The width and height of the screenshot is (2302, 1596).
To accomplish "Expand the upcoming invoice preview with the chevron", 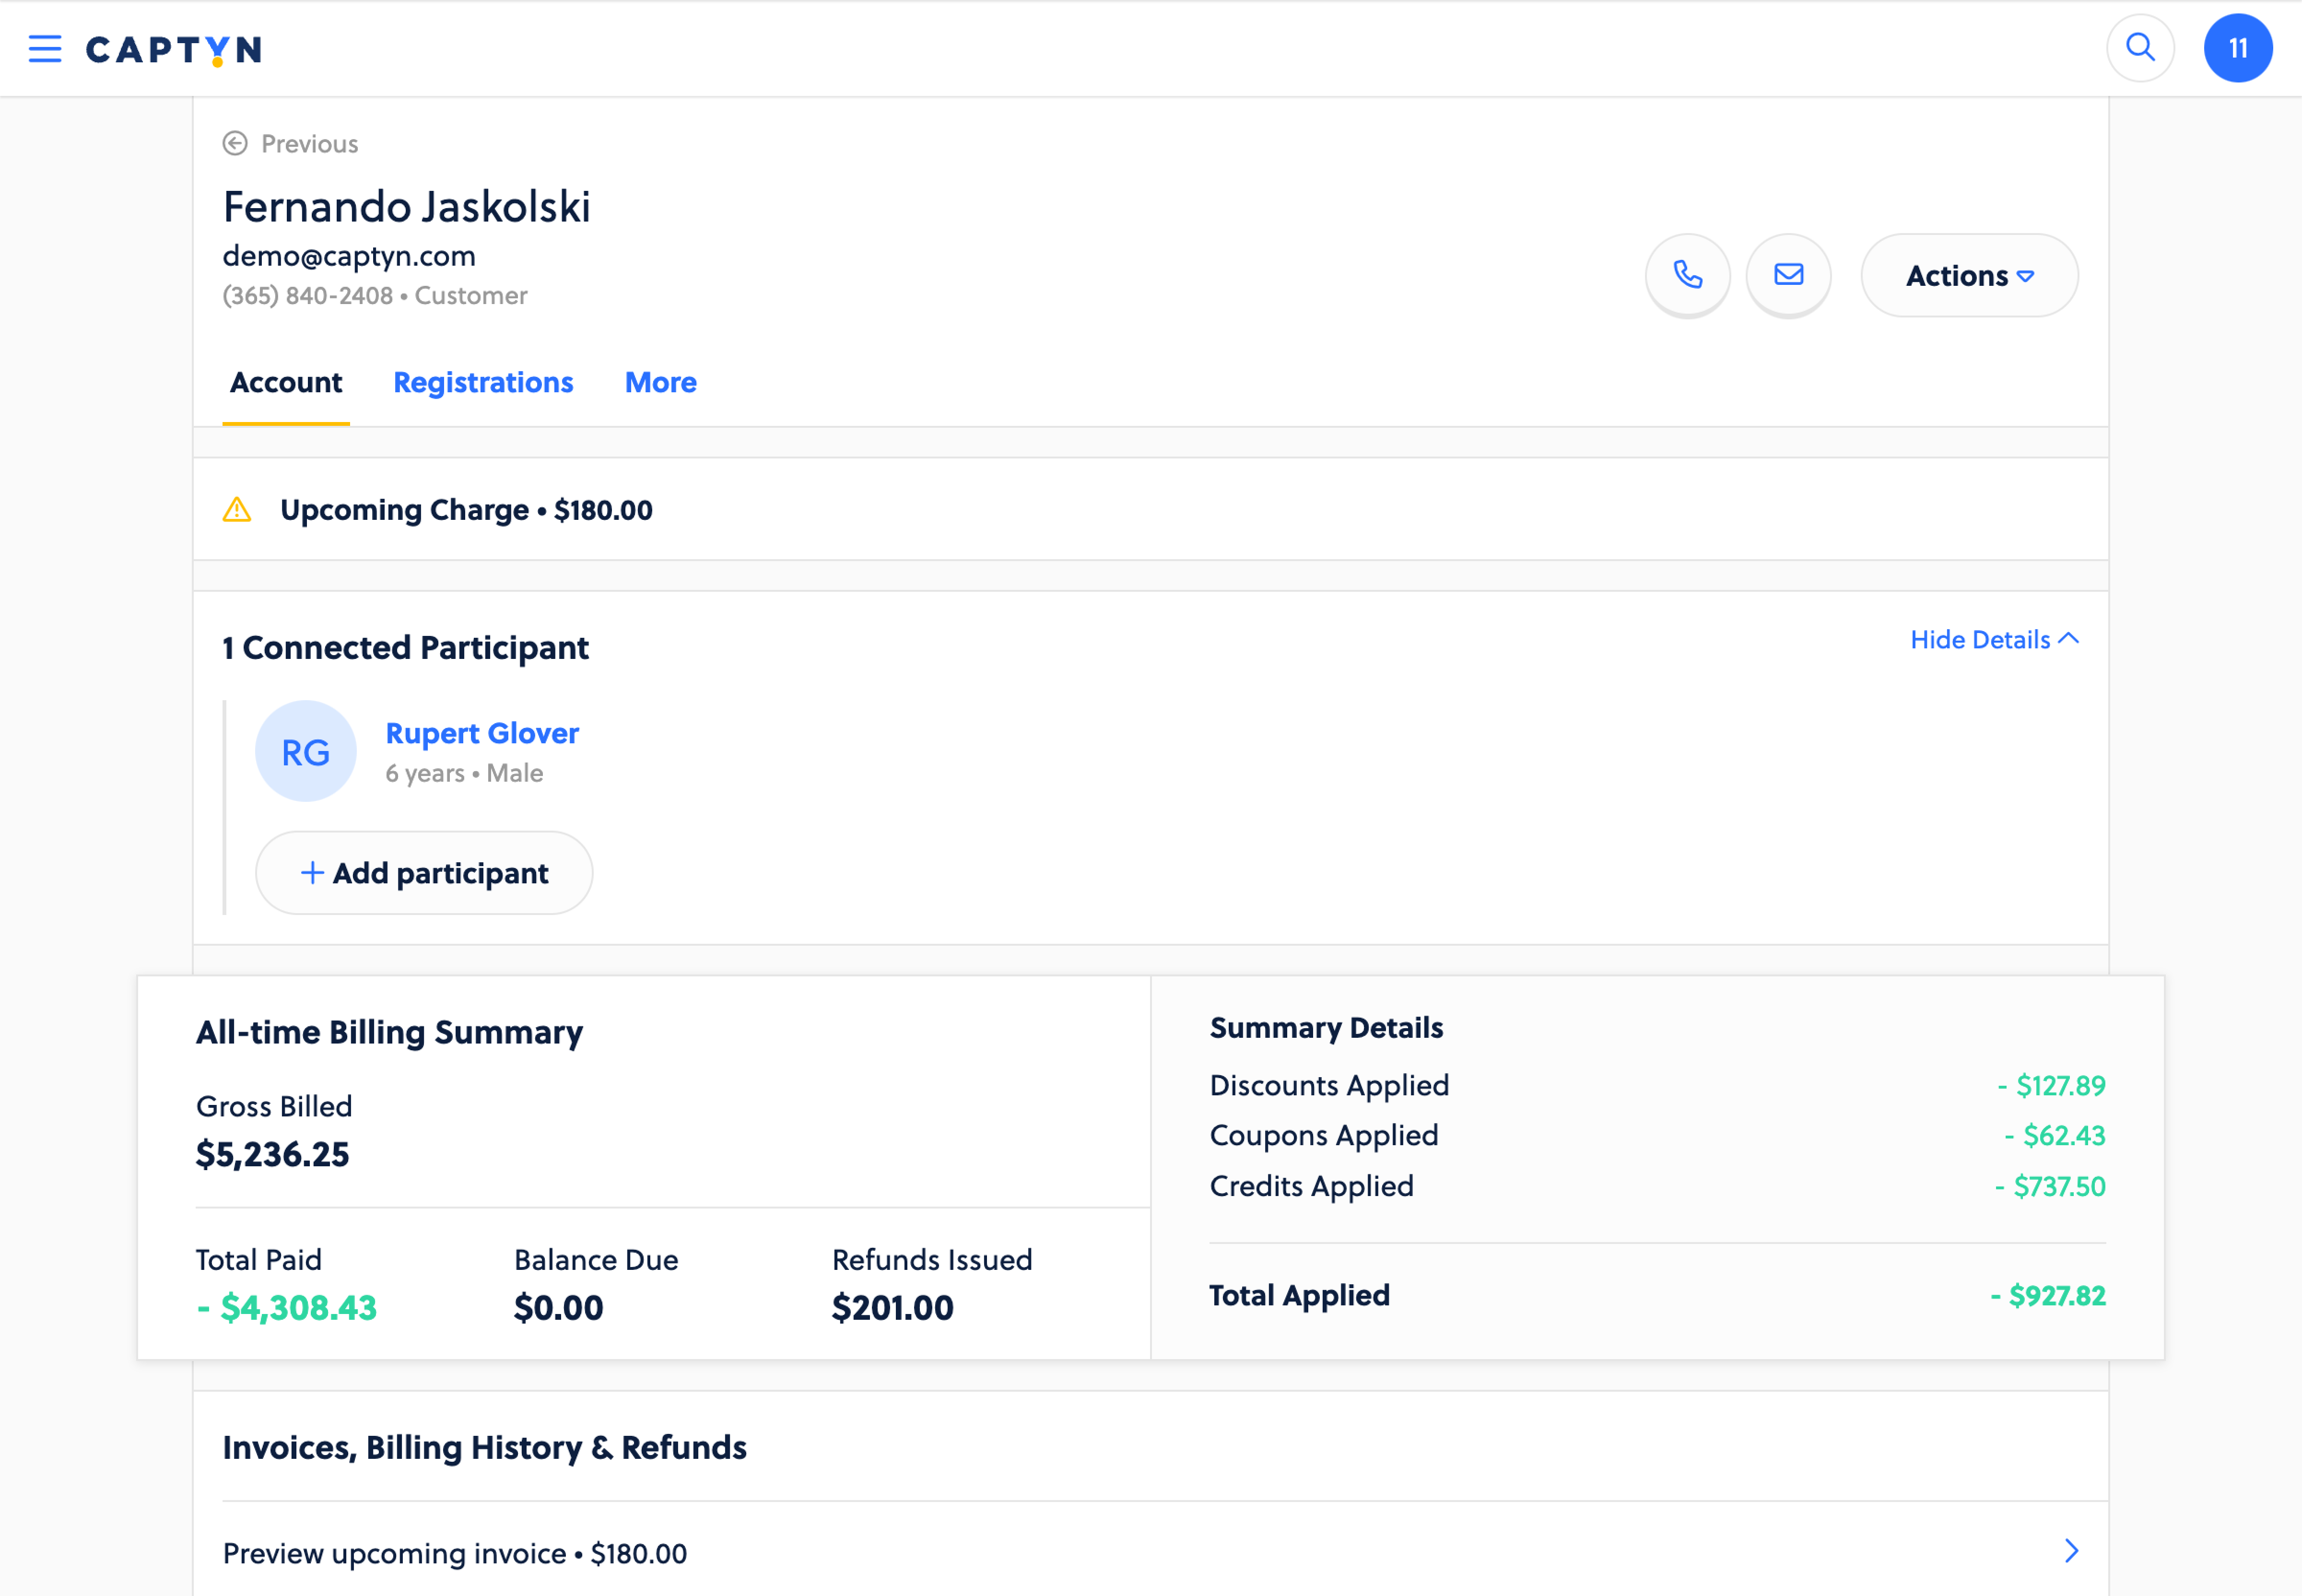I will pos(2071,1551).
